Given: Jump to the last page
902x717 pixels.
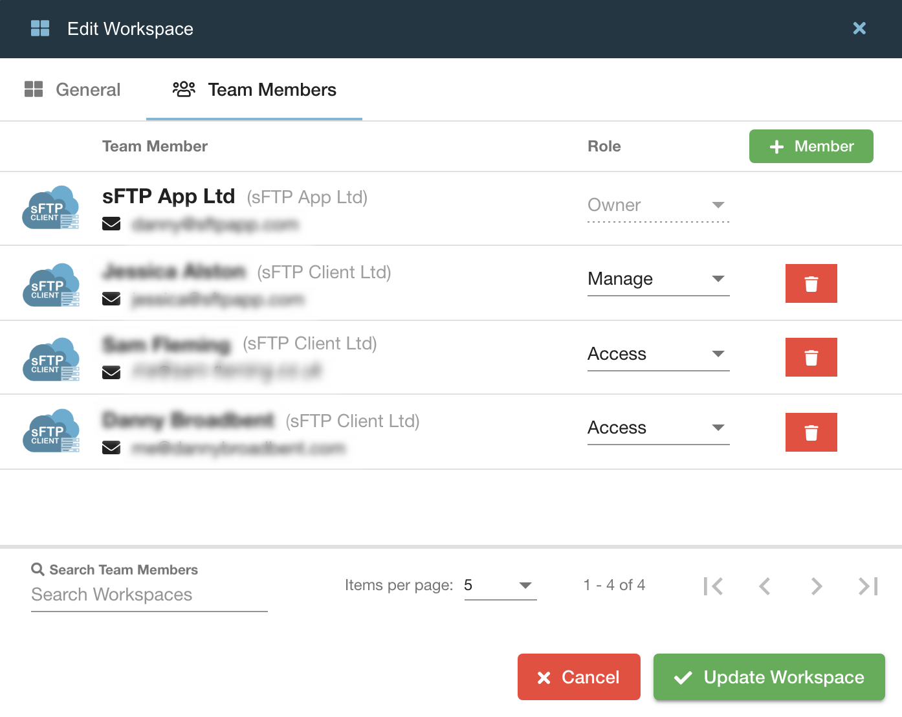Looking at the screenshot, I should (868, 586).
